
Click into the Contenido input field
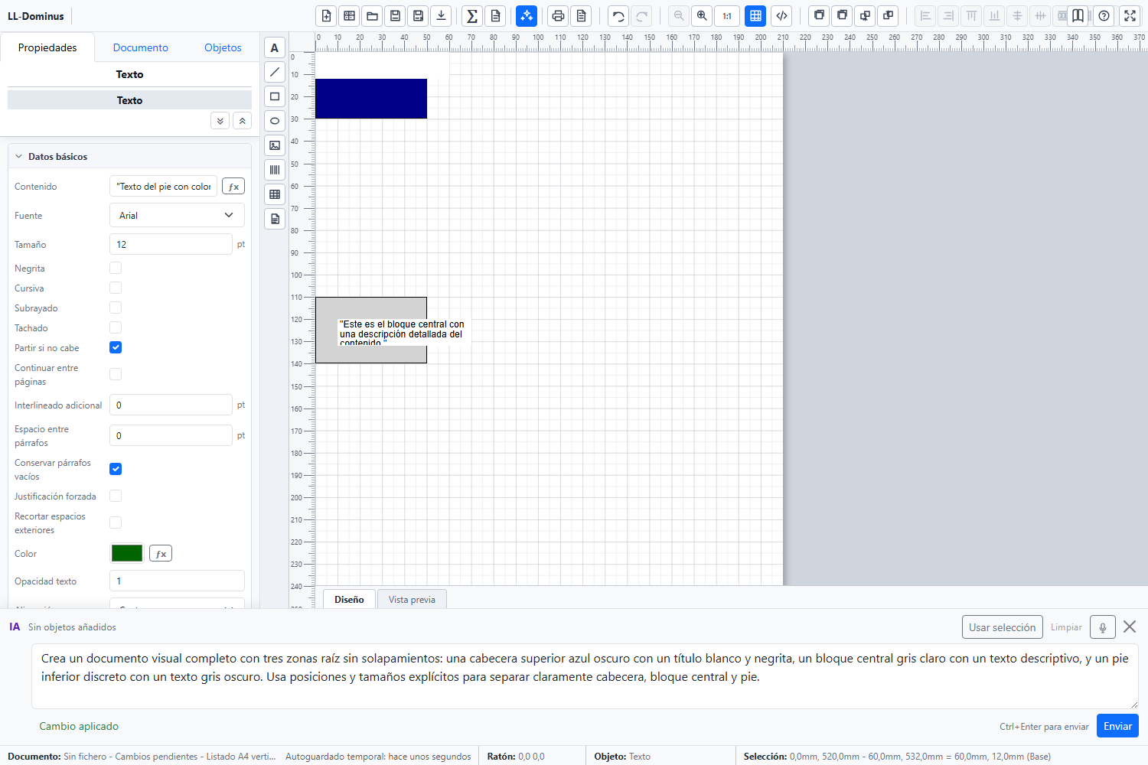coord(163,186)
